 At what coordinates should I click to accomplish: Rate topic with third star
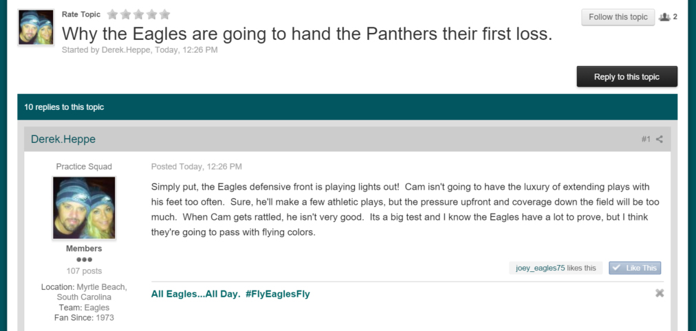pyautogui.click(x=138, y=14)
